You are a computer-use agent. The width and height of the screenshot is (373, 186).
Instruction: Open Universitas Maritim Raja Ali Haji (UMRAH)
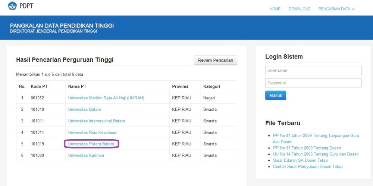(x=106, y=98)
